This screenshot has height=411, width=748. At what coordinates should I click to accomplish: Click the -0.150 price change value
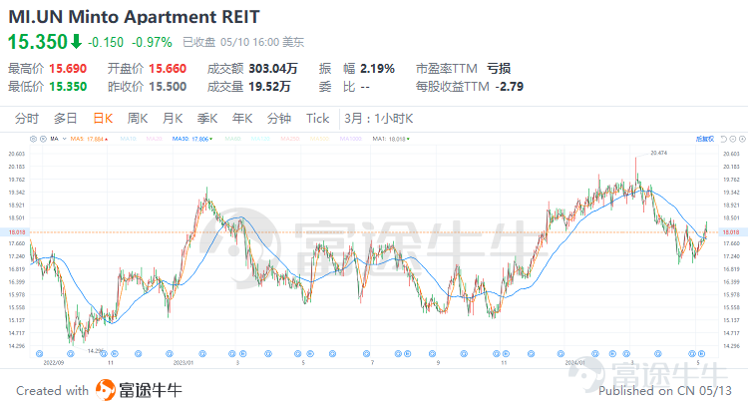tap(106, 43)
